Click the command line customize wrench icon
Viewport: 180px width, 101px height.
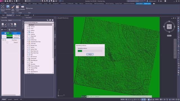pos(85,97)
